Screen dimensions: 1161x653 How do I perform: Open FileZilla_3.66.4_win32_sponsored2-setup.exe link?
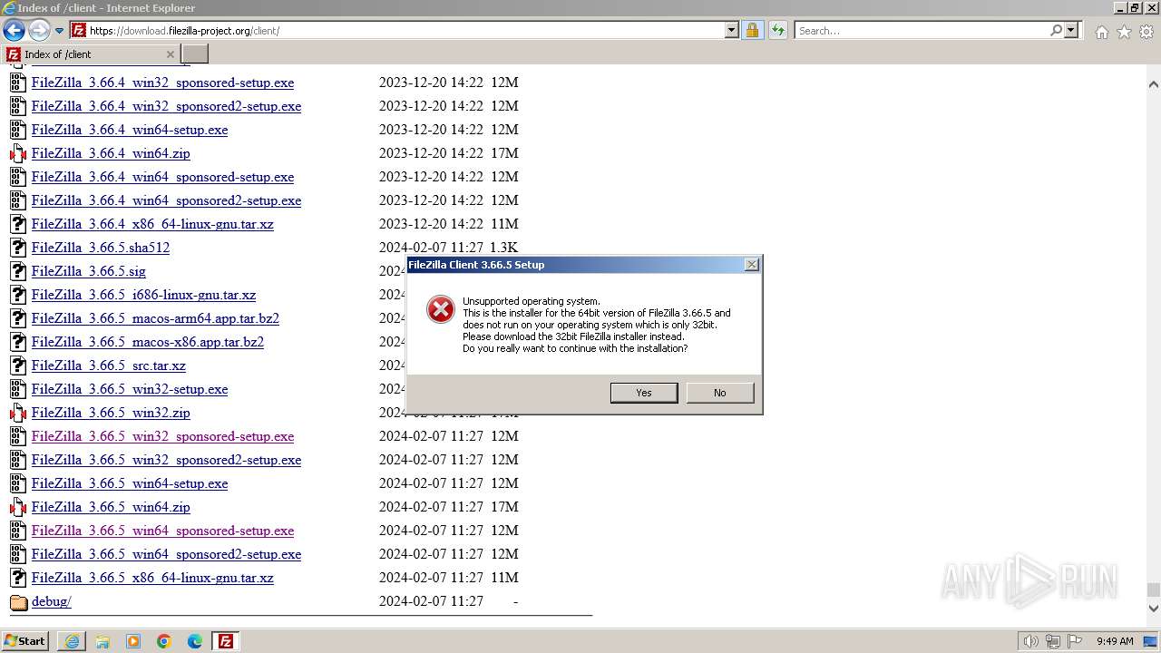(166, 106)
